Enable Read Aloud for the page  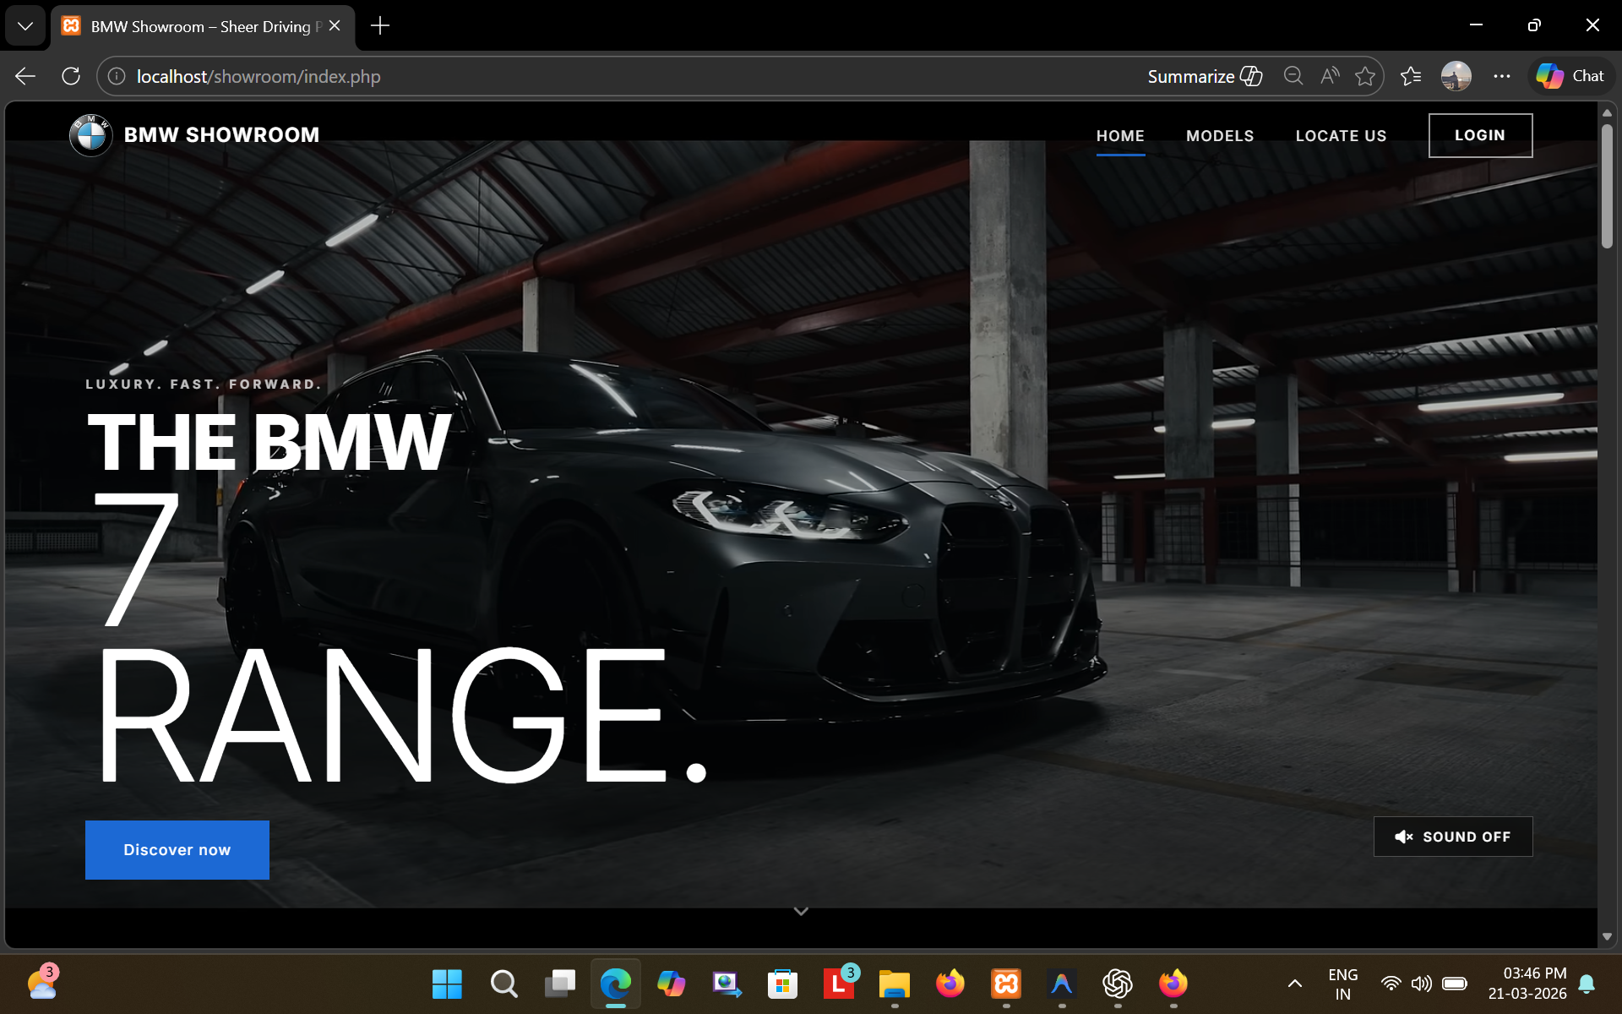(x=1329, y=76)
